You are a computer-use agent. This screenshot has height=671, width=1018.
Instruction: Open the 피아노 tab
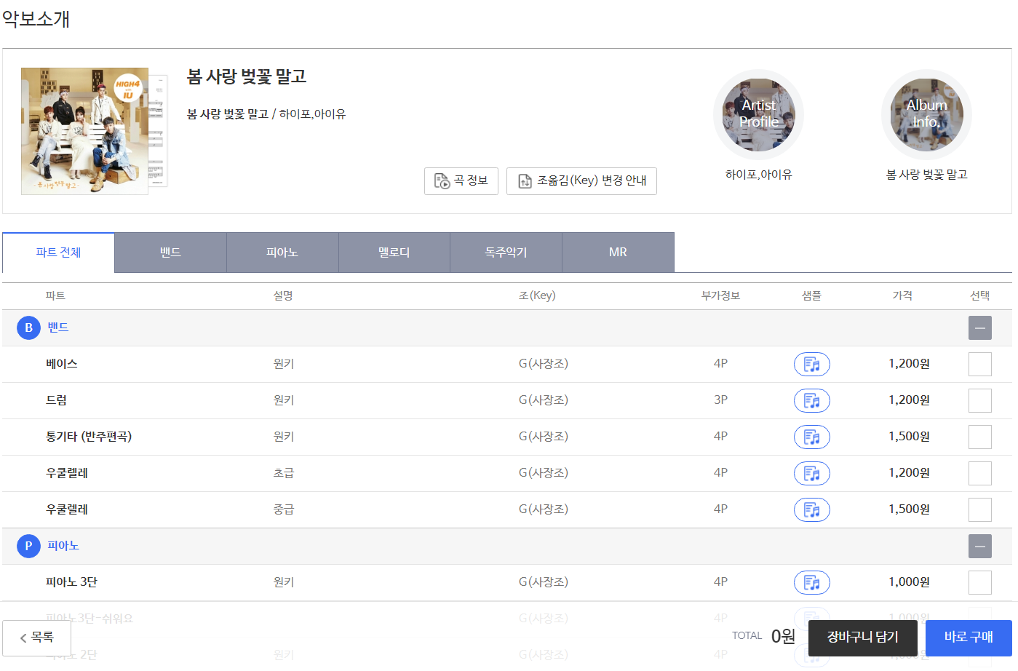tap(282, 253)
